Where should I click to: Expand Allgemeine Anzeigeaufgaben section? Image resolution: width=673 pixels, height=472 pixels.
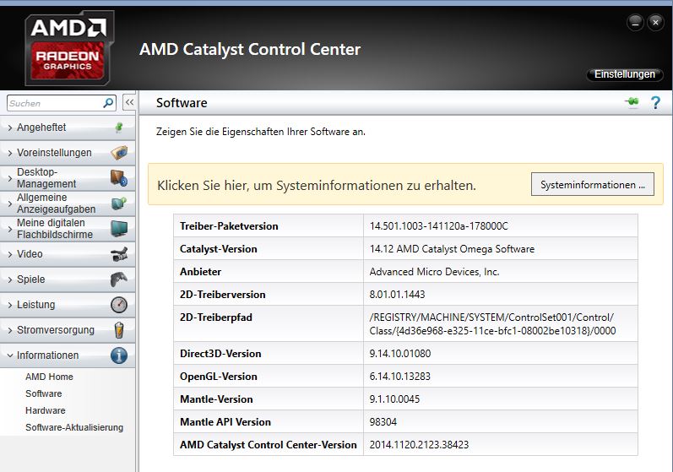click(56, 203)
